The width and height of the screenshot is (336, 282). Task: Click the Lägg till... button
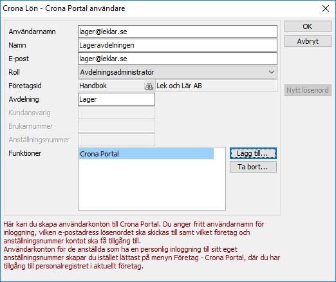(x=253, y=153)
